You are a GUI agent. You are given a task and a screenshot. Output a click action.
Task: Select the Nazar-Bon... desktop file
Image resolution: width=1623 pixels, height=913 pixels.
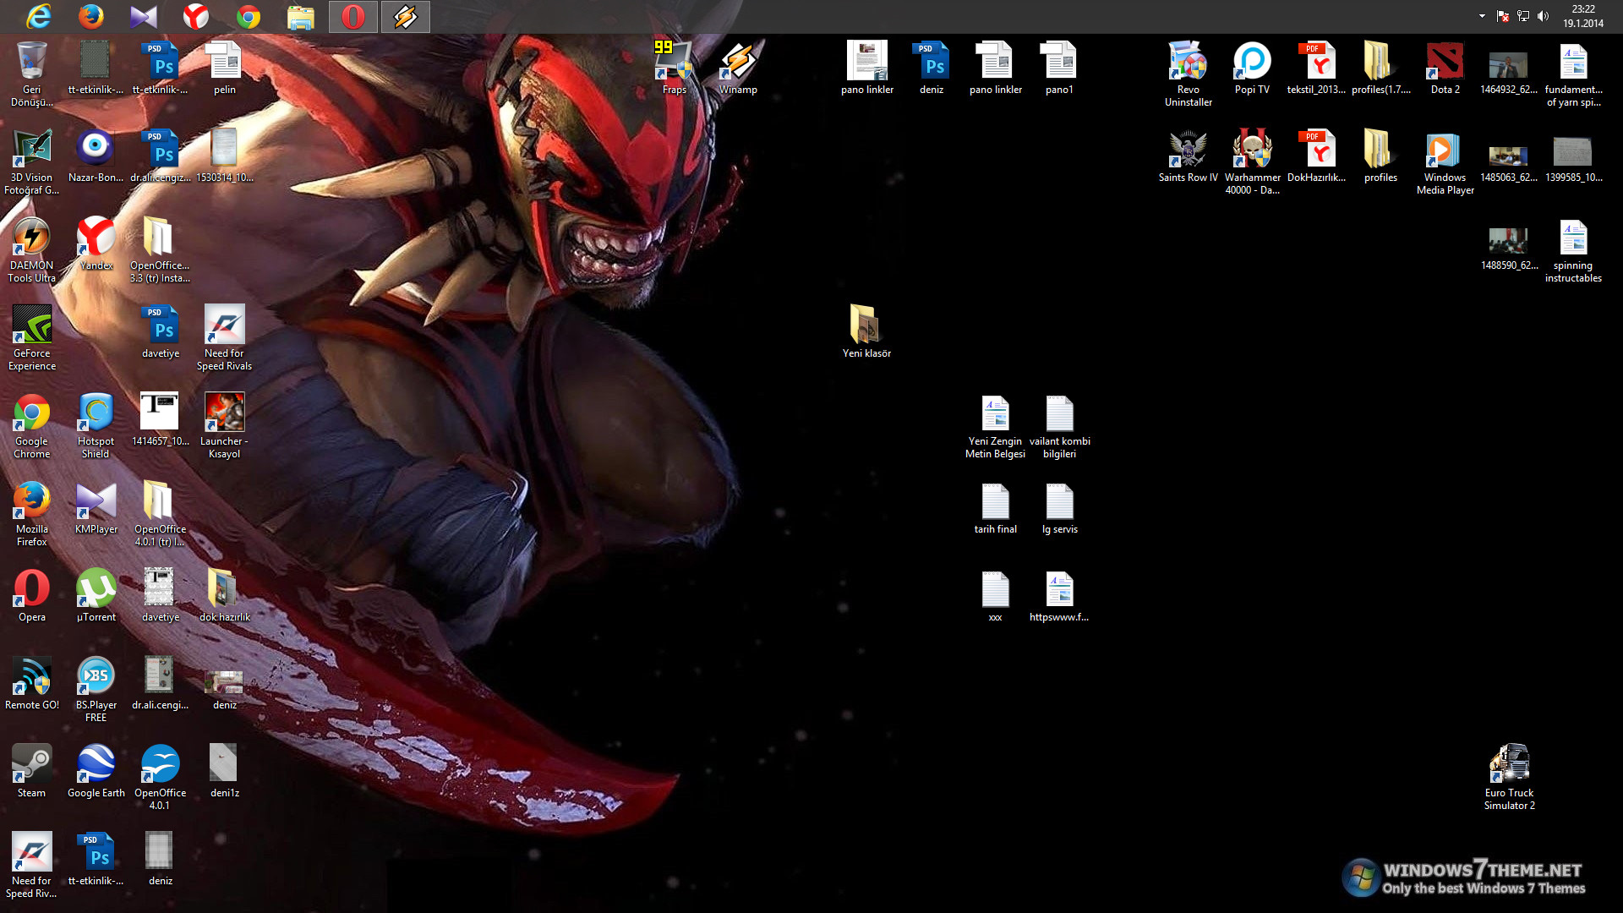pyautogui.click(x=96, y=156)
